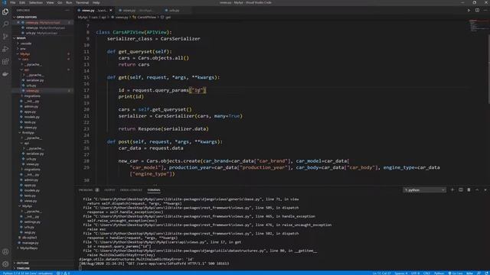Open the Extensions view
This screenshot has width=490, height=275.
(5, 61)
